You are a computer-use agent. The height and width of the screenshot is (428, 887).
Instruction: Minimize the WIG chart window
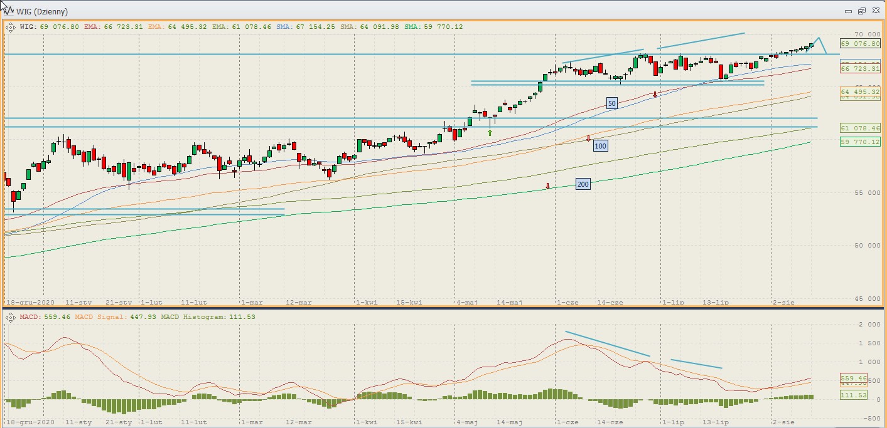[x=848, y=11]
